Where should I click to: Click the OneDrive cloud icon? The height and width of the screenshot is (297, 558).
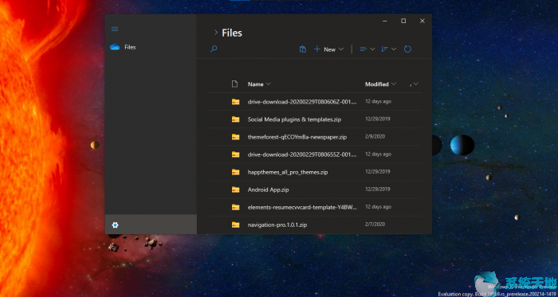pos(115,47)
